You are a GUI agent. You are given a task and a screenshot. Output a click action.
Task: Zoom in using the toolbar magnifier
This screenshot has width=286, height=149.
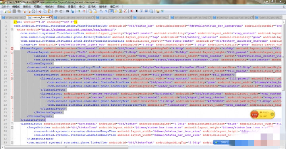[x=79, y=11]
